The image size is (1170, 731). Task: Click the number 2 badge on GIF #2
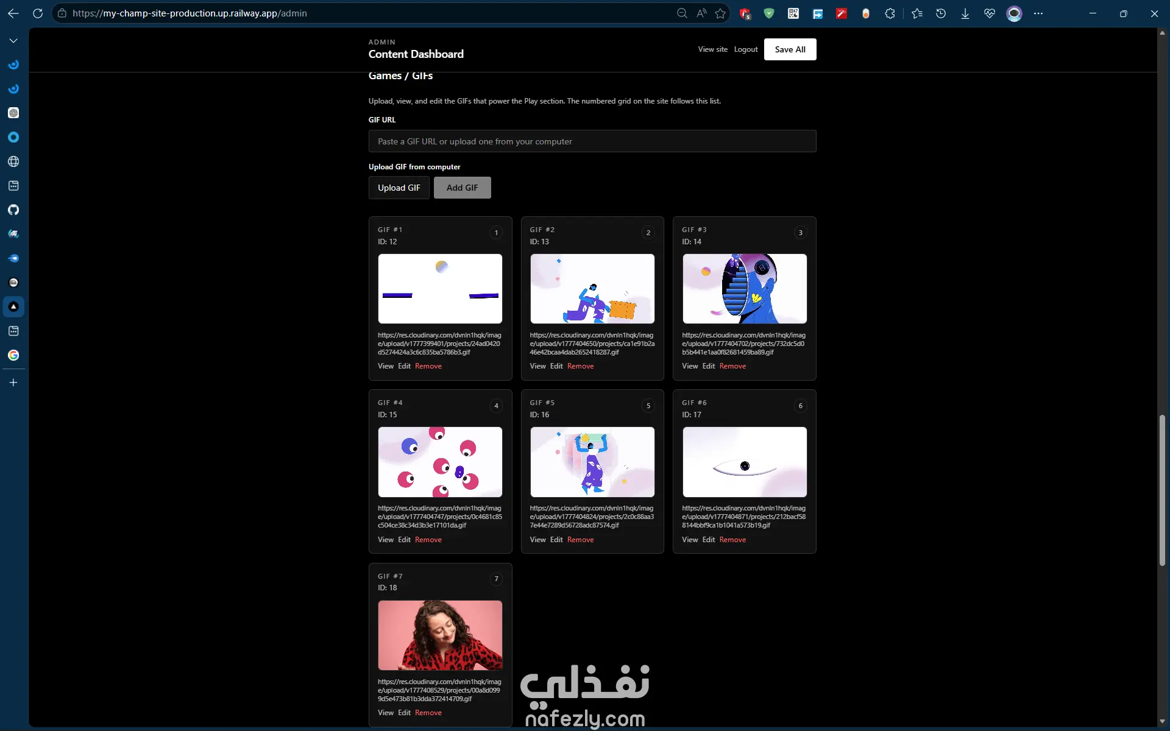click(648, 233)
